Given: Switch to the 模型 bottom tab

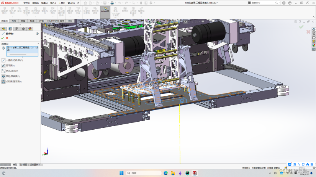Looking at the screenshot, I should [x=15, y=164].
